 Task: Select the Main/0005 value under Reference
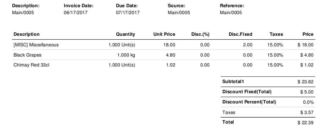click(x=231, y=13)
